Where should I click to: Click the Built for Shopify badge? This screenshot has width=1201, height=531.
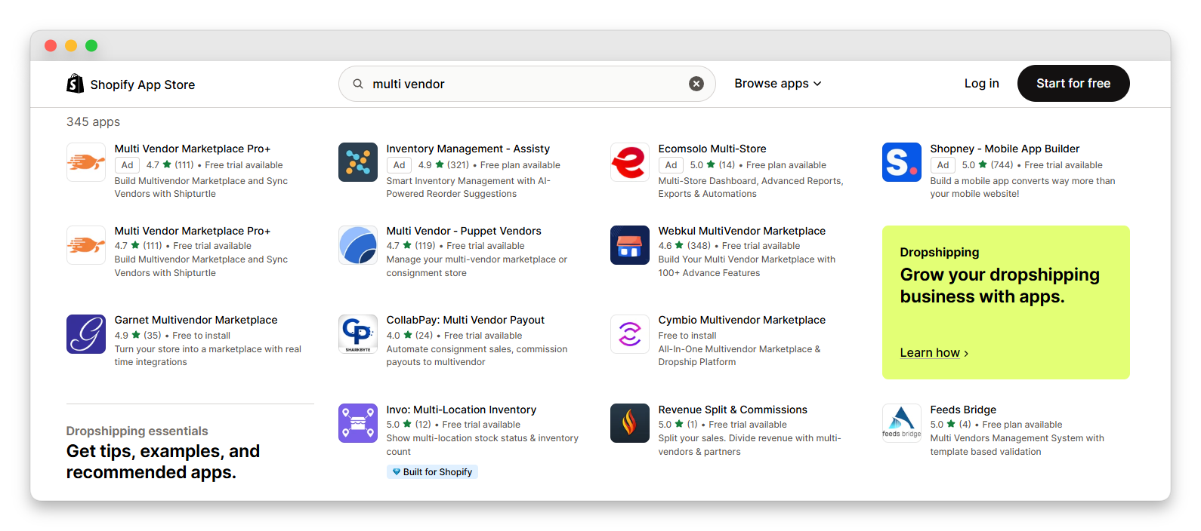pos(432,472)
